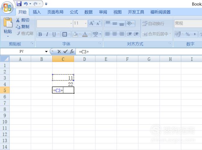Click the Name Box showing PV
202x150 pixels.
(22, 51)
